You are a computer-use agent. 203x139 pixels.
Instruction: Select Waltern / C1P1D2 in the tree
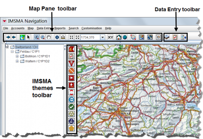point(37,61)
